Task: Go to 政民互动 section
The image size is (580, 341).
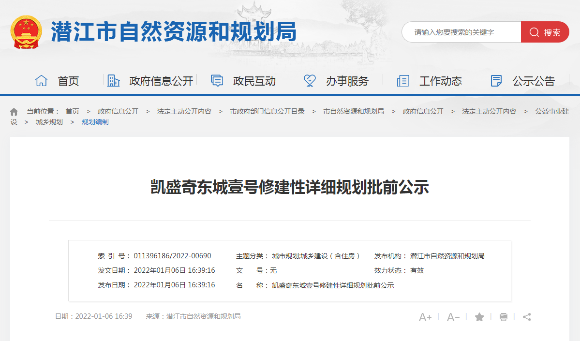Action: 244,81
